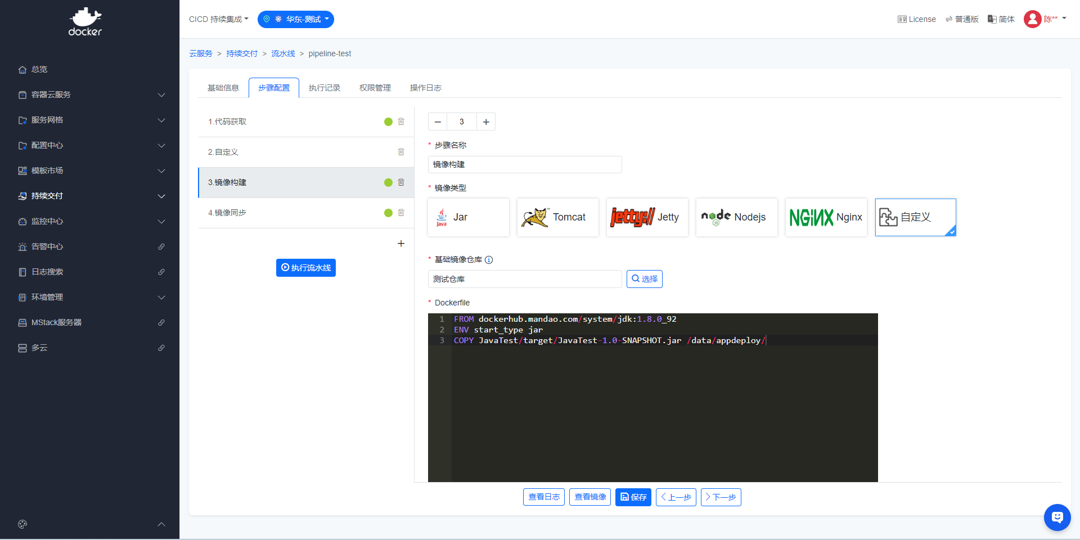Switch to the 执行记录 tab

325,88
